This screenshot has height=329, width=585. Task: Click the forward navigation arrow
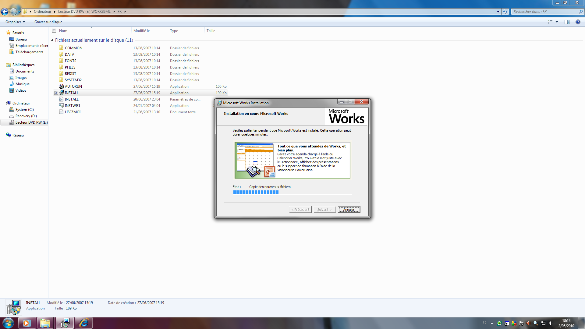coord(13,12)
